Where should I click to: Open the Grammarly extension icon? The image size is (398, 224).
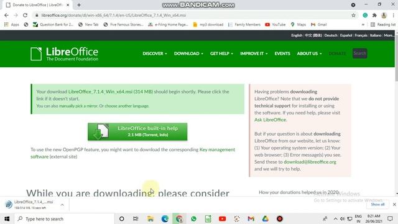(x=365, y=15)
